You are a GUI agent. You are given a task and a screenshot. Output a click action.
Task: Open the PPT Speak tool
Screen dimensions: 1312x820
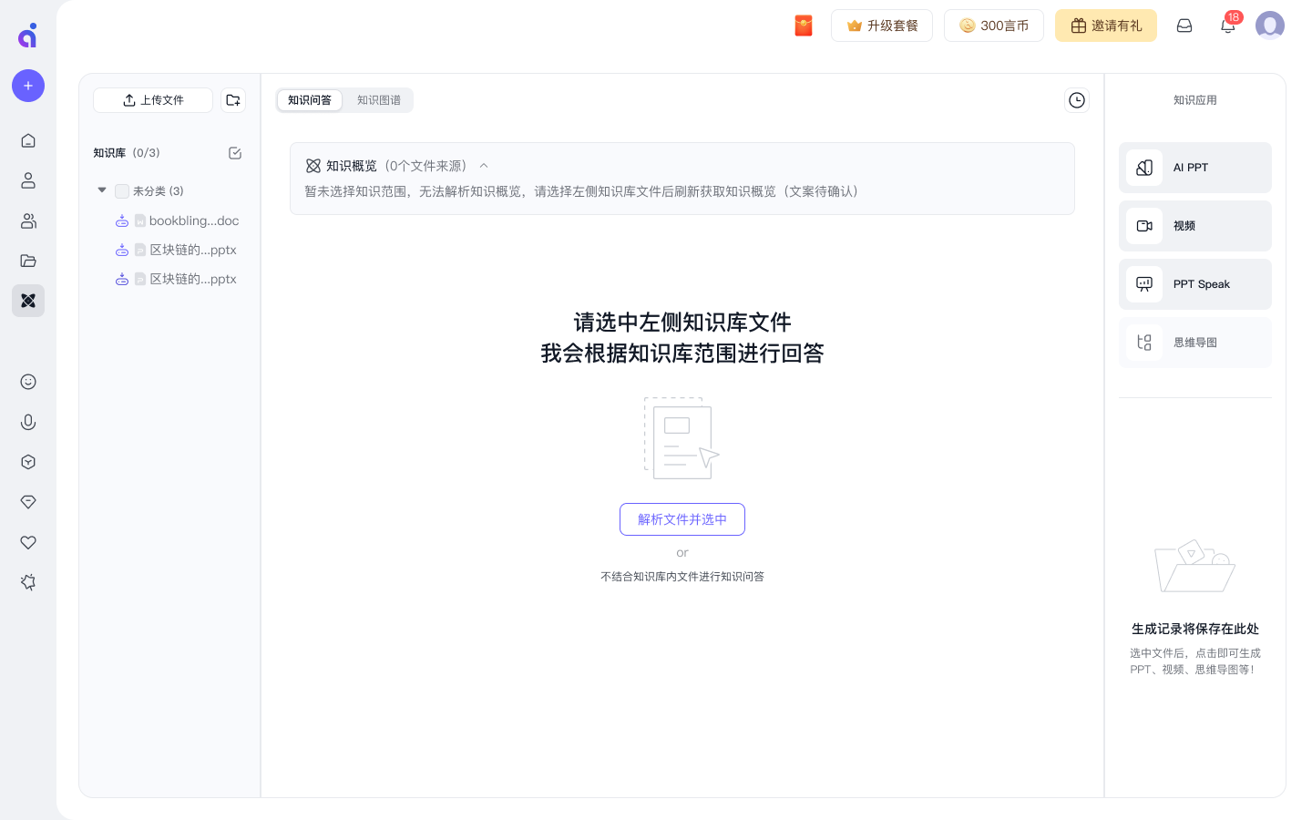click(1194, 284)
